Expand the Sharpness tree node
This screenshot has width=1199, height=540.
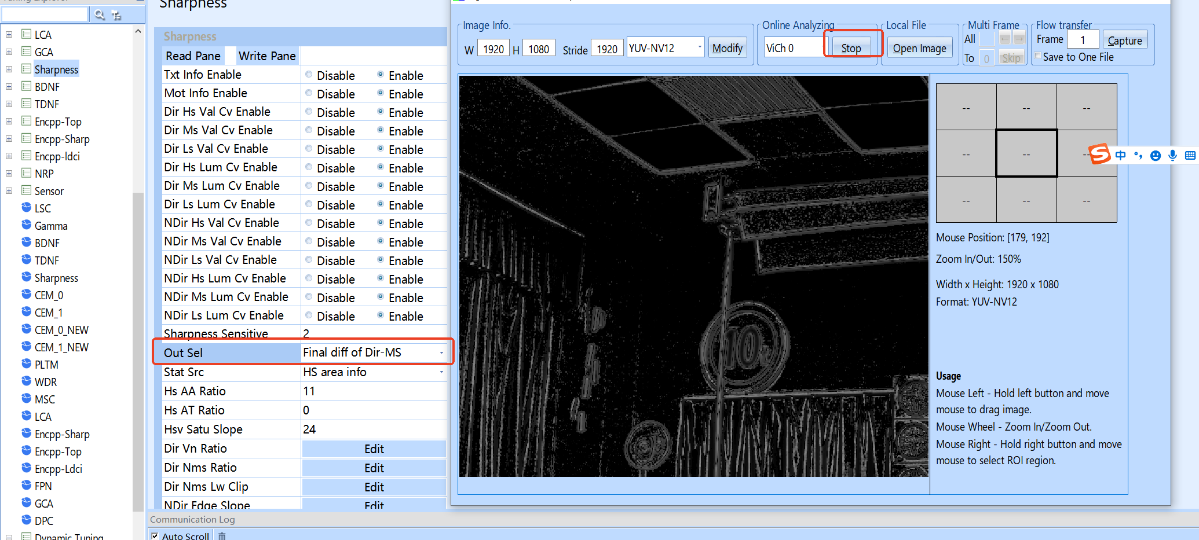[9, 69]
